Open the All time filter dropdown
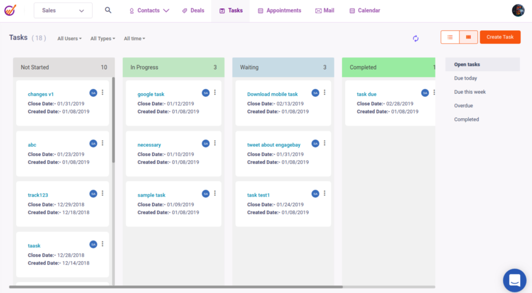Image resolution: width=532 pixels, height=293 pixels. 135,39
